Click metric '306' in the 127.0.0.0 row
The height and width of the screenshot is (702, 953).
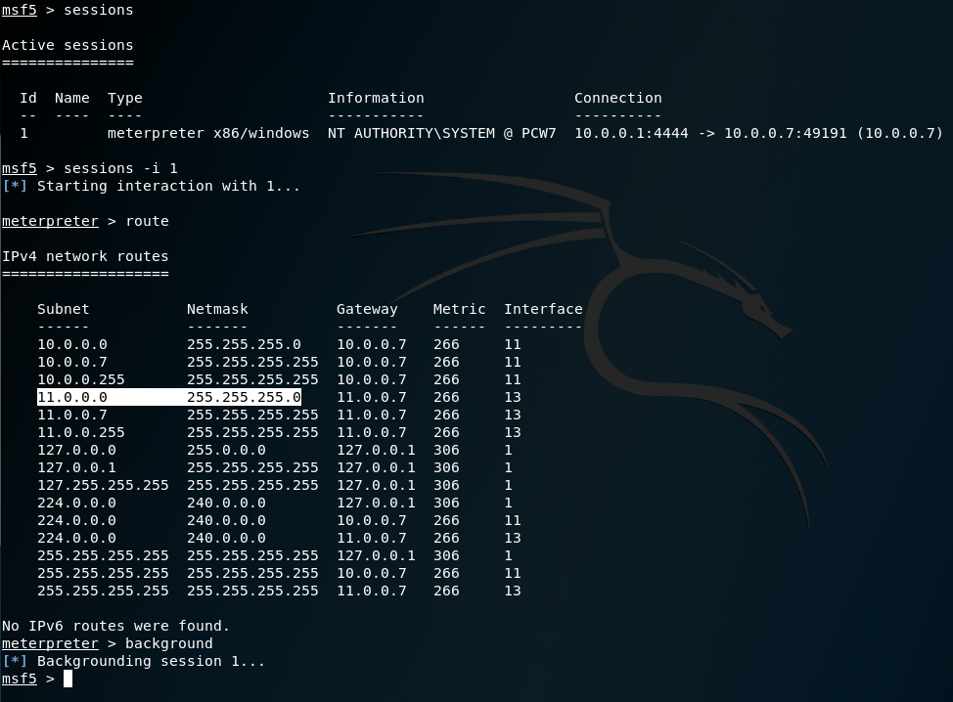point(446,451)
